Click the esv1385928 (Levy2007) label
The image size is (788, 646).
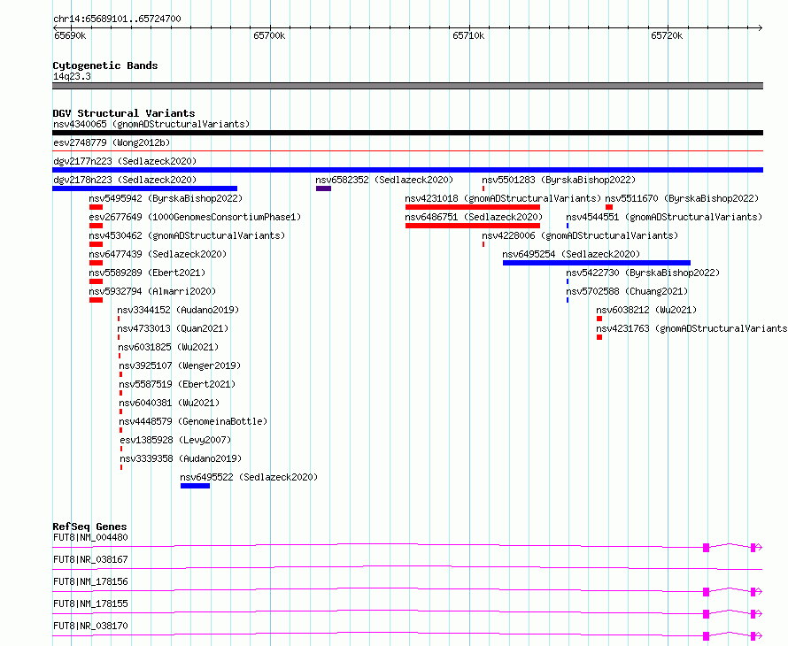175,440
